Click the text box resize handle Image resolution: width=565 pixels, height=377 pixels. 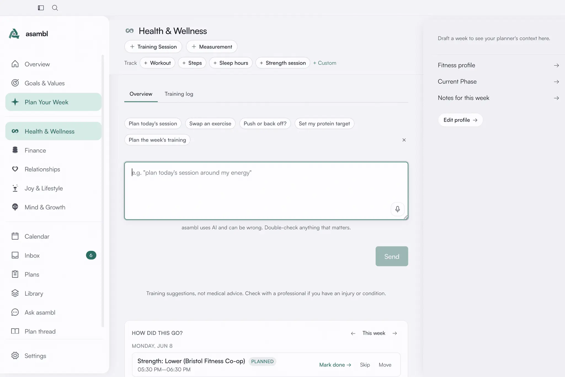pos(406,217)
